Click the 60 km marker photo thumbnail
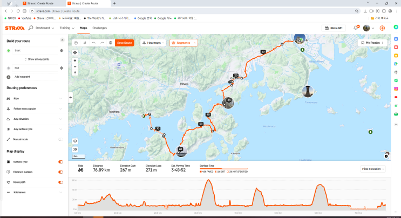Image resolution: width=401 pixels, height=218 pixels. 181,151
